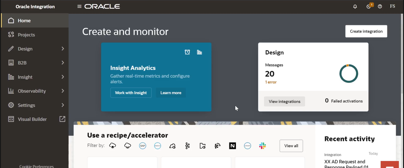
Task: Expand the Design submenu chevron
Action: click(x=63, y=49)
